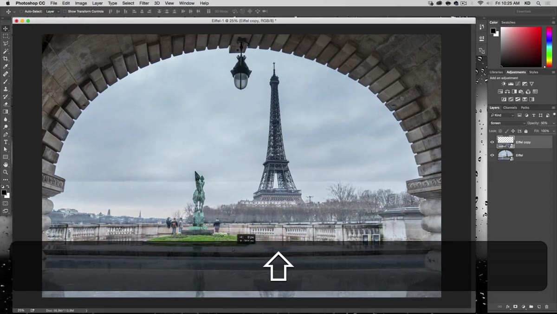Switch to the Libraries tab
Viewport: 557px width, 314px height.
[496, 72]
